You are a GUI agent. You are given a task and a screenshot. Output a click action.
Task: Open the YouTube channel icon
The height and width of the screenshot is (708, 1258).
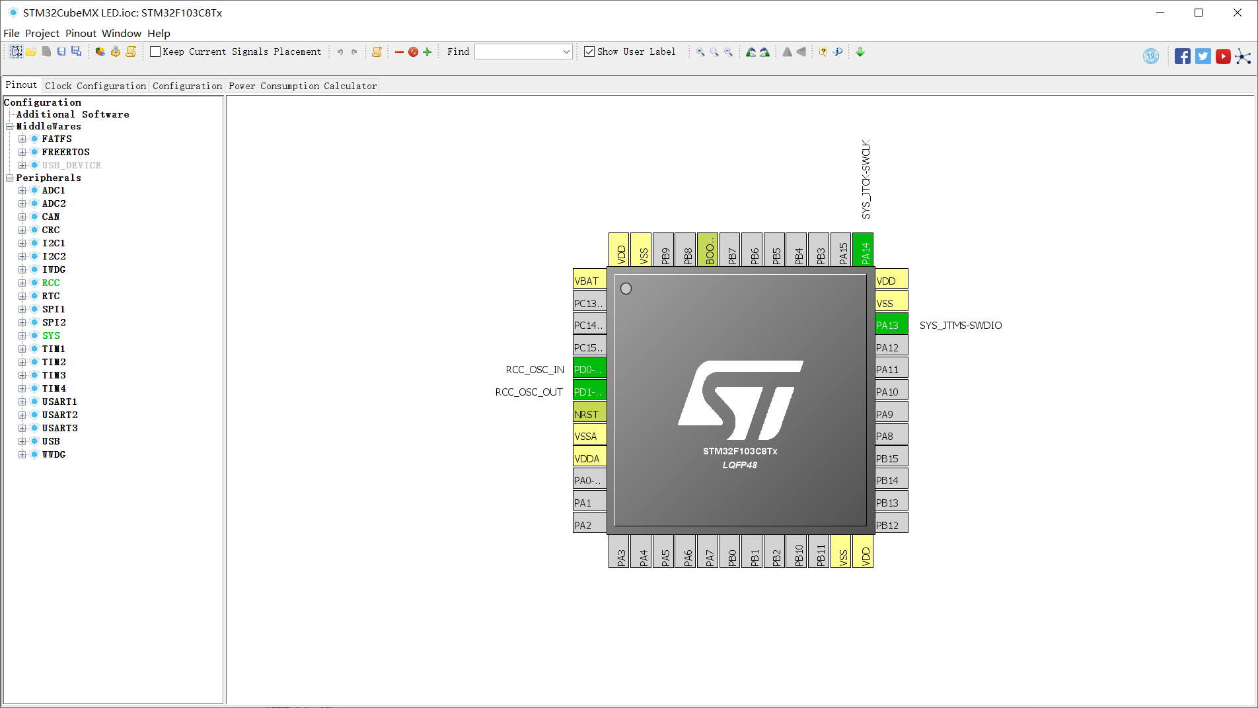pyautogui.click(x=1223, y=56)
